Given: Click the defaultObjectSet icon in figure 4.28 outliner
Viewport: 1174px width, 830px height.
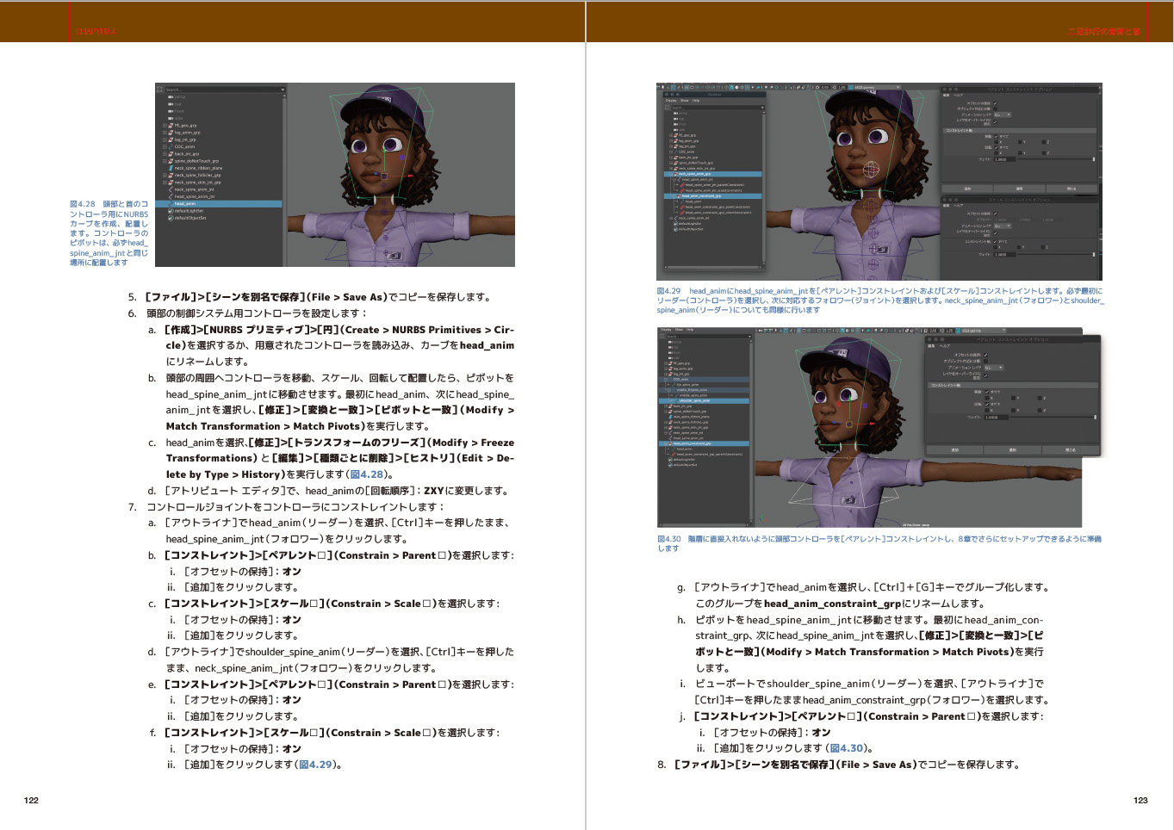Looking at the screenshot, I should (171, 218).
